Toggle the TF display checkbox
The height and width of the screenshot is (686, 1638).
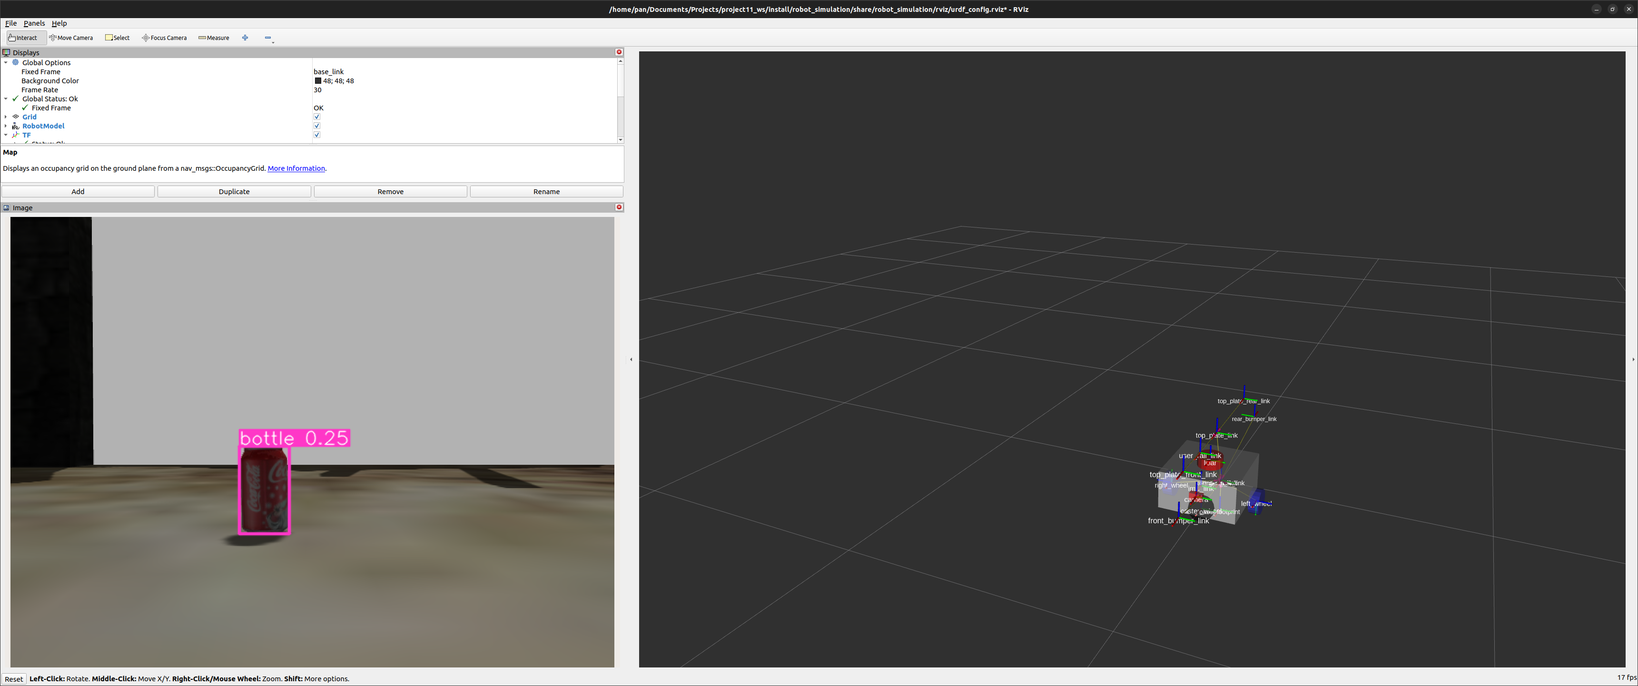pos(316,135)
